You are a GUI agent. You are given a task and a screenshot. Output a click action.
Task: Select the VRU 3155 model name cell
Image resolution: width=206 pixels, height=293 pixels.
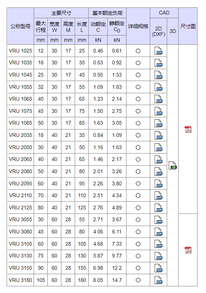[21, 268]
